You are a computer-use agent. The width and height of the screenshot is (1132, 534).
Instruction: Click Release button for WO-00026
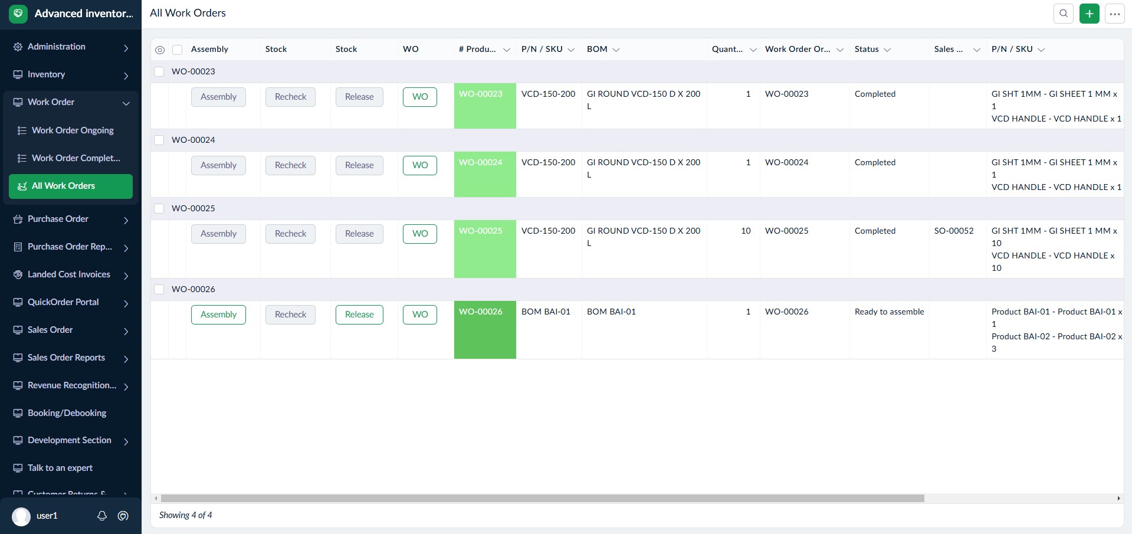tap(359, 314)
